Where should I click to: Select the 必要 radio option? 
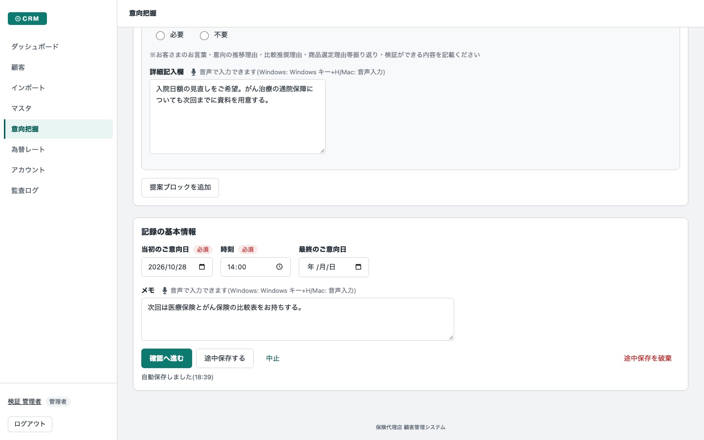[x=160, y=36]
